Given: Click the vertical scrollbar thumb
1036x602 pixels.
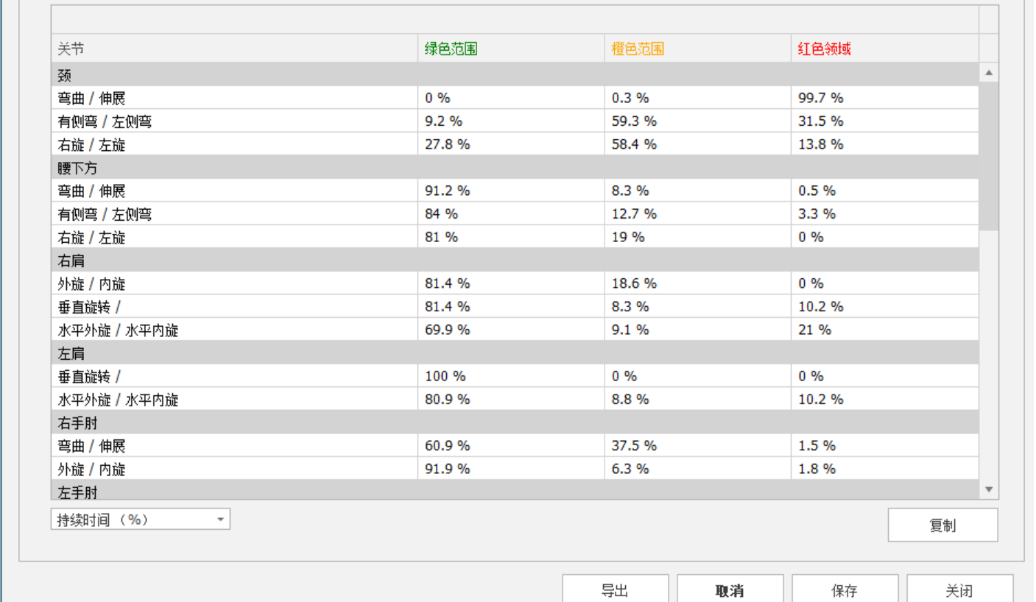Looking at the screenshot, I should click(989, 155).
